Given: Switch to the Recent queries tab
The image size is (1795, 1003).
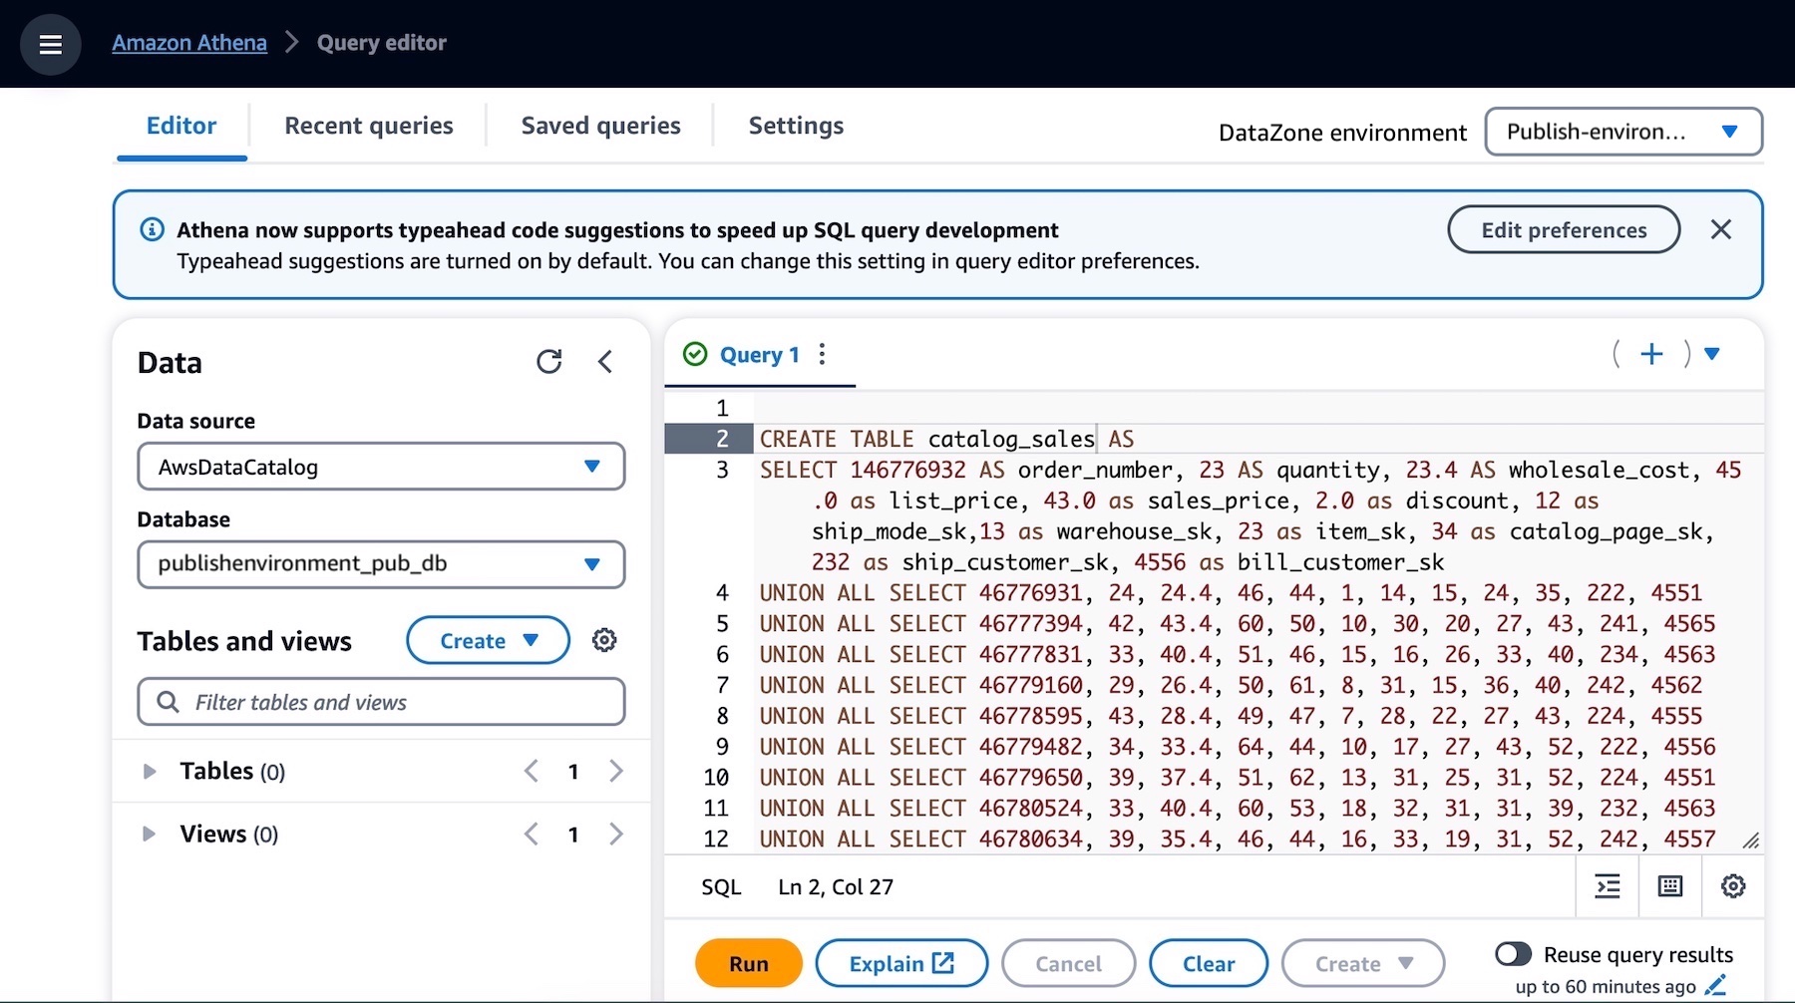Looking at the screenshot, I should (369, 126).
